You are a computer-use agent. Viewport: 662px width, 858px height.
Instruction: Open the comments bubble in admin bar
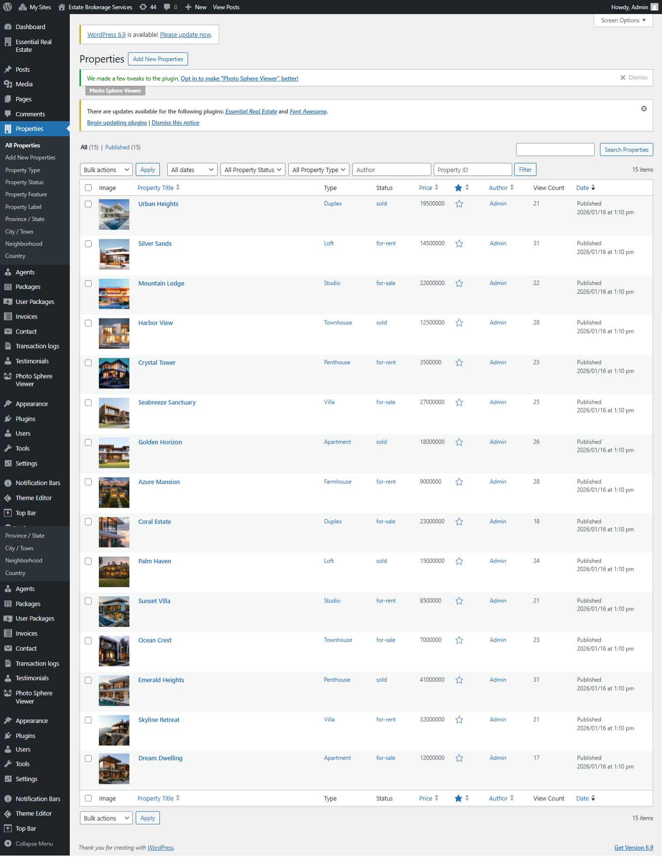coord(170,7)
